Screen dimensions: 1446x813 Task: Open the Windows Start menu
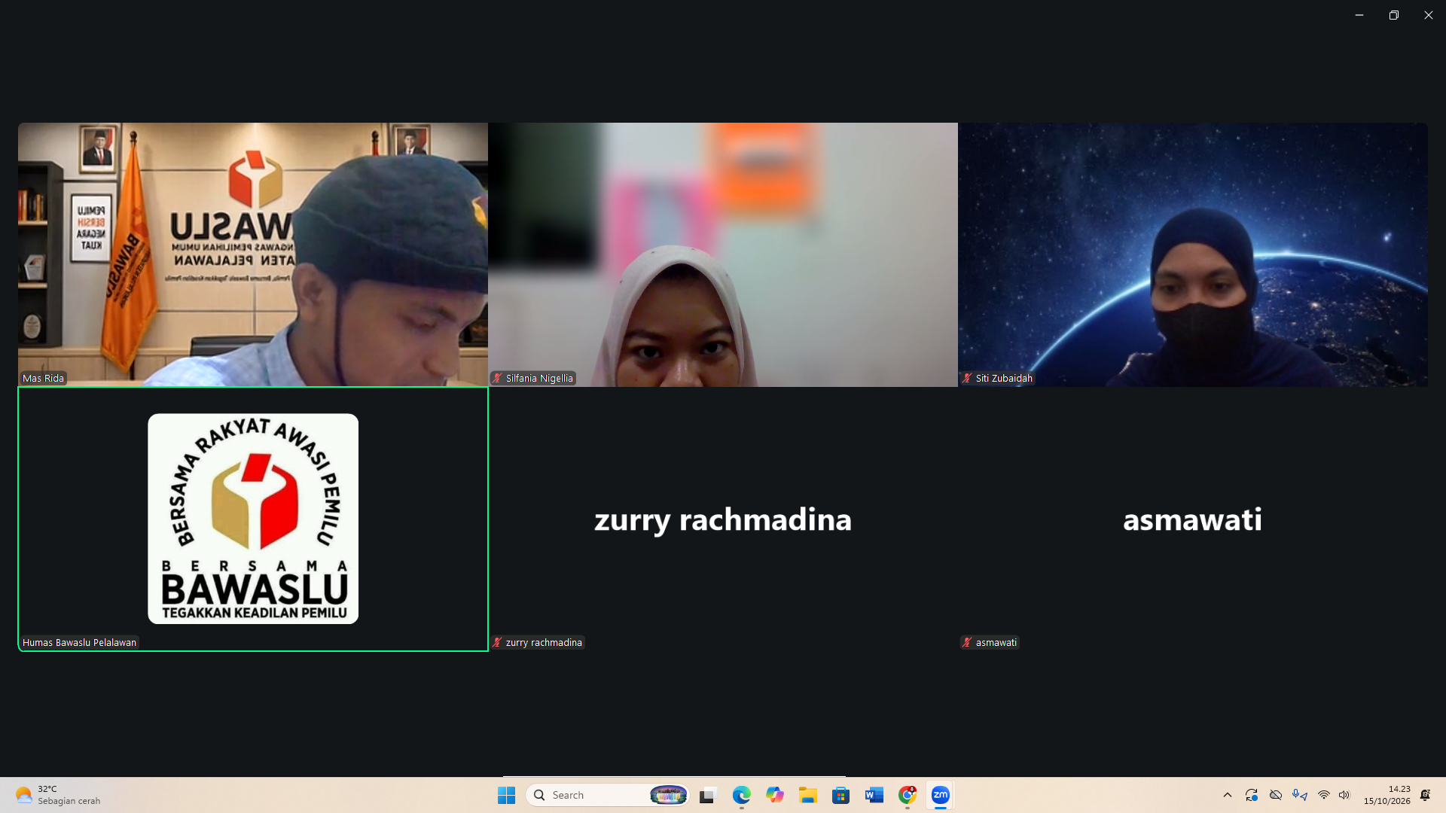pyautogui.click(x=506, y=795)
